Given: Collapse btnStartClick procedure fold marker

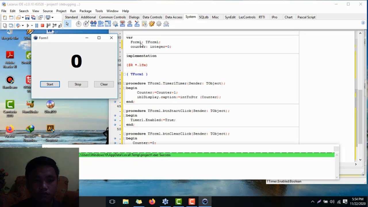Looking at the screenshot, I should [x=124, y=111].
